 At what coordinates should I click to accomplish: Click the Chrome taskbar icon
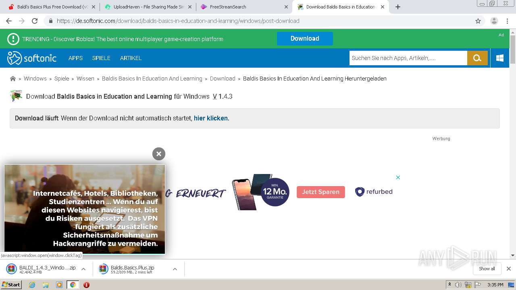pos(73,285)
